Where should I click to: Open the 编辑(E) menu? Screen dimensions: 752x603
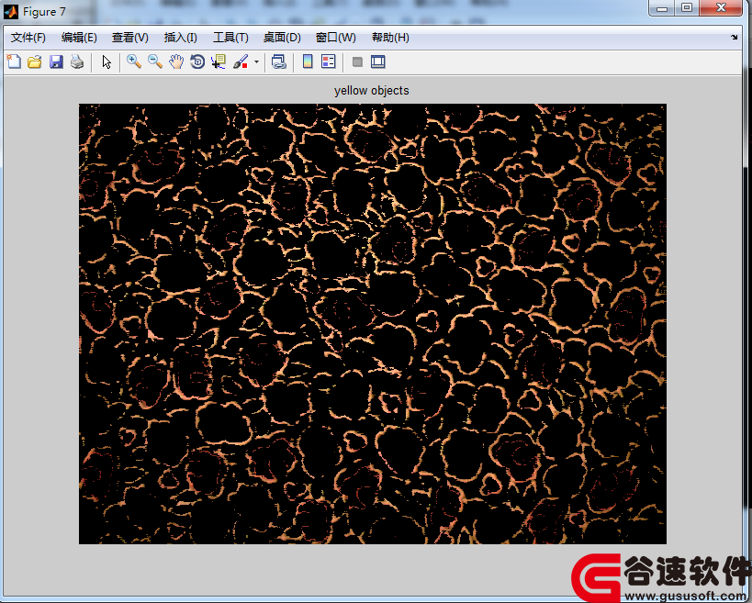[x=79, y=38]
